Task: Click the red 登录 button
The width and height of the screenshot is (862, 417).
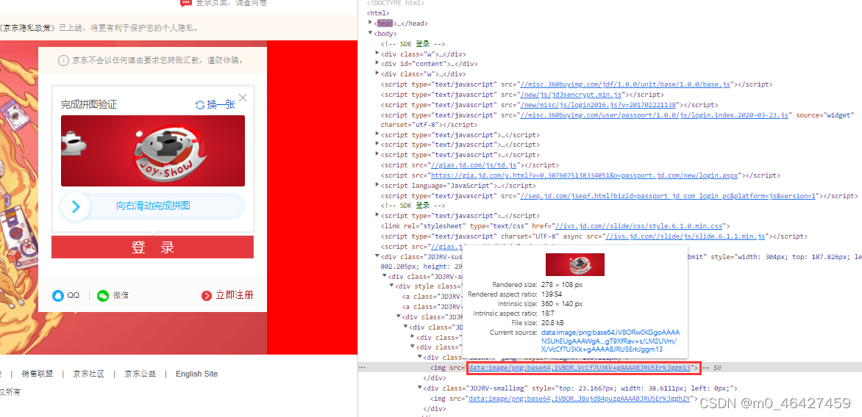Action: point(152,247)
